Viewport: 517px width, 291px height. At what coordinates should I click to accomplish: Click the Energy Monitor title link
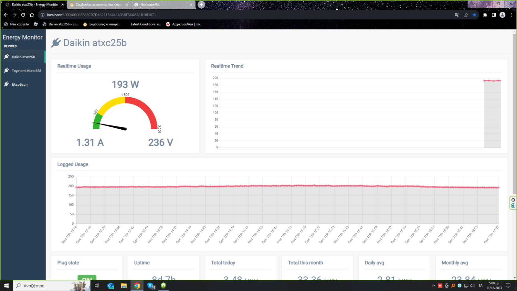click(x=23, y=37)
